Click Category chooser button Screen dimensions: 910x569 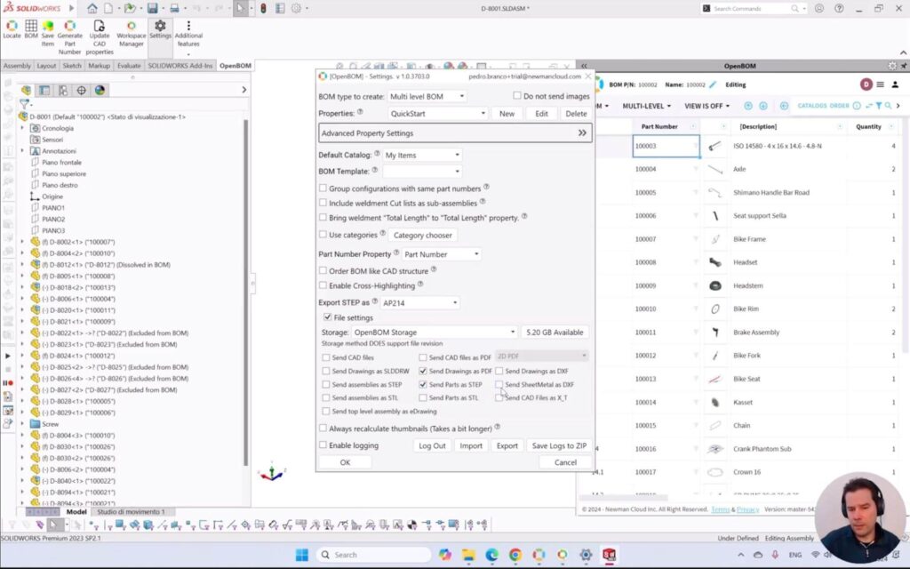[422, 235]
